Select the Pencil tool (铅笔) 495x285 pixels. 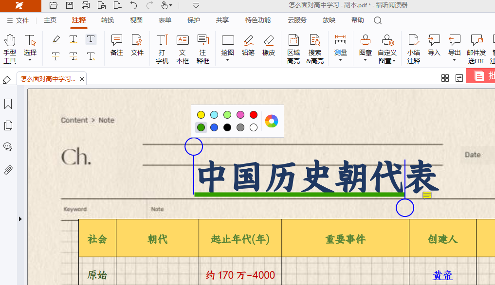coord(248,45)
